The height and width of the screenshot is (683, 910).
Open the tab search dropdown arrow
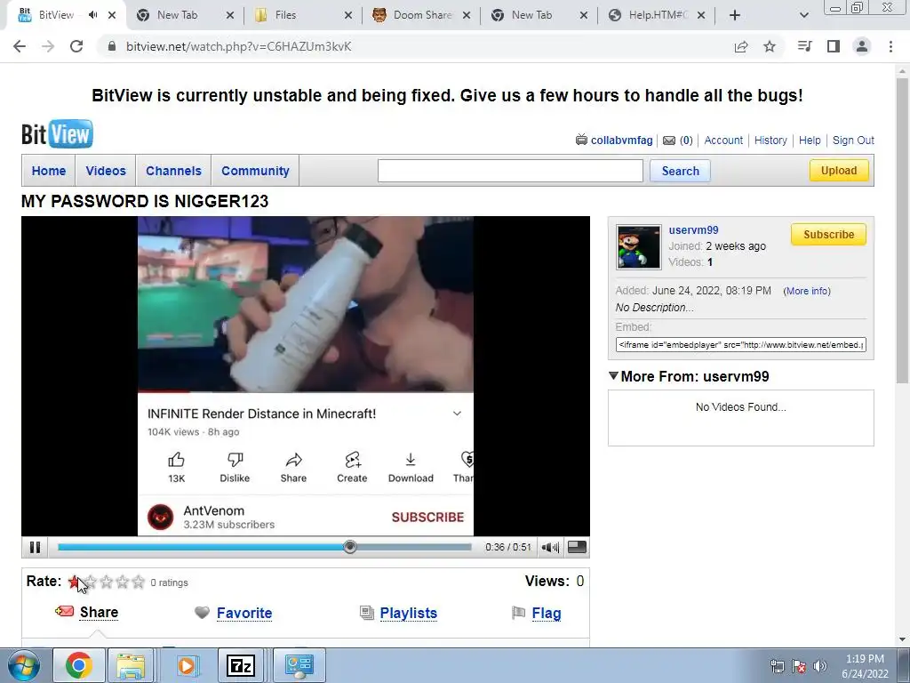coord(803,15)
